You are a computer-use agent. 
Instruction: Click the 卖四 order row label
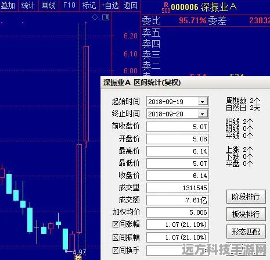(151, 44)
